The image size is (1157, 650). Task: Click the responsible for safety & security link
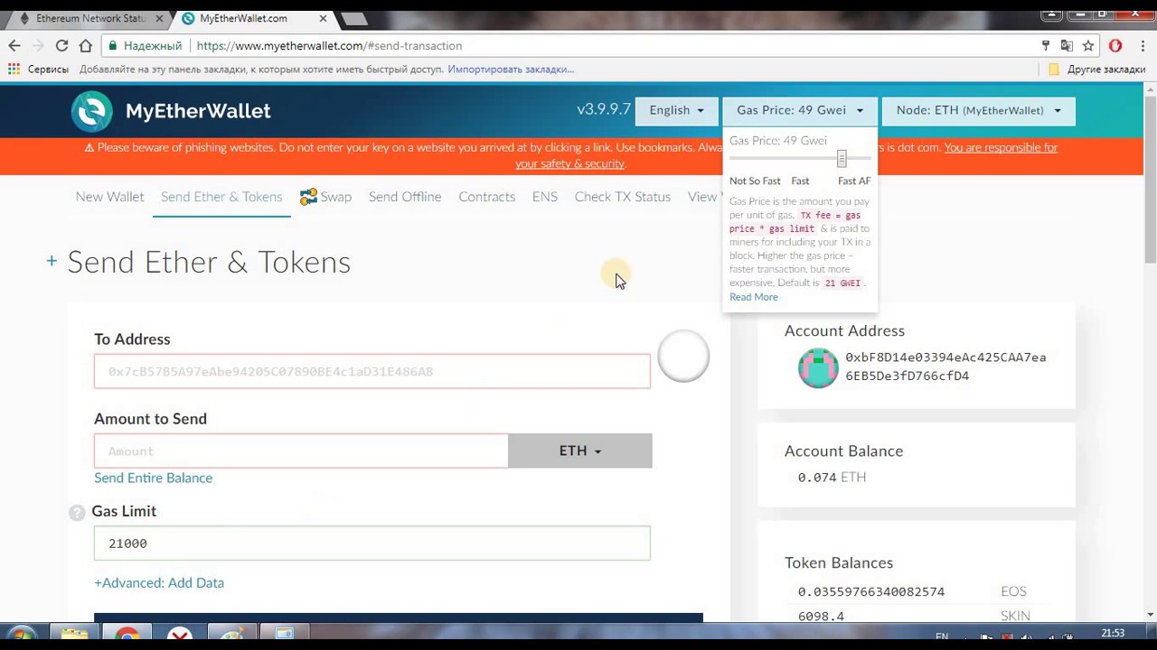pyautogui.click(x=786, y=155)
